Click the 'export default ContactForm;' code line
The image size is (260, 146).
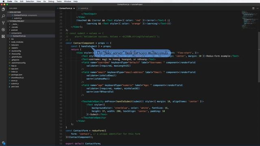click(x=83, y=144)
